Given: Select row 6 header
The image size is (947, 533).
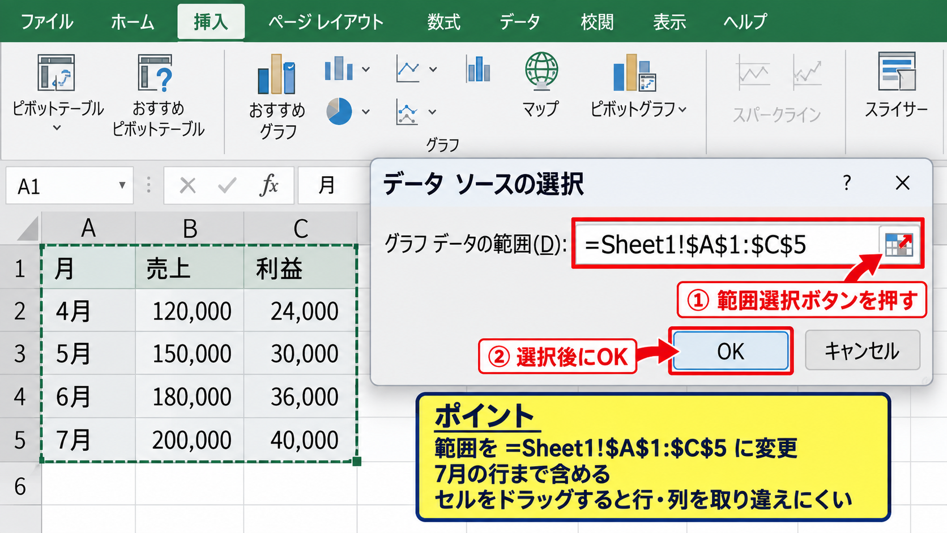Looking at the screenshot, I should (20, 486).
